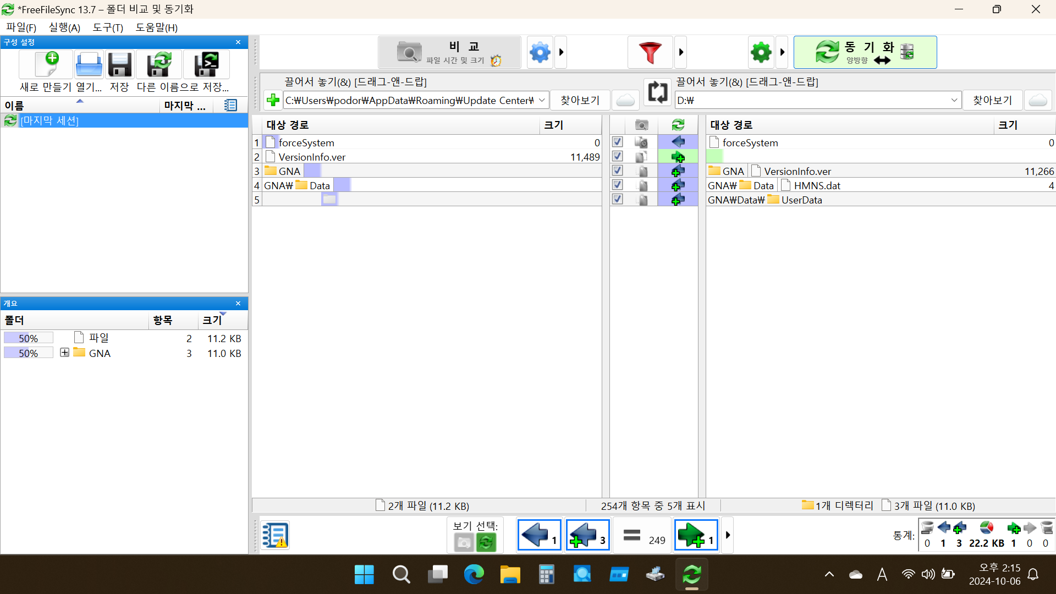Open the 도구(T) menu
The height and width of the screenshot is (594, 1056).
pos(108,28)
